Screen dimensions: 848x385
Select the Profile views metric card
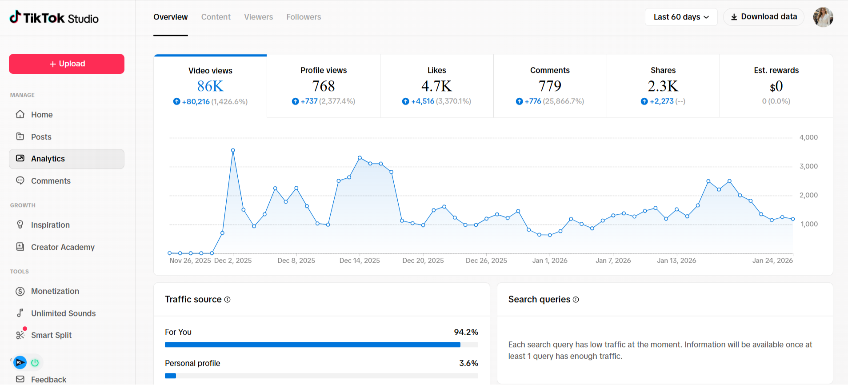tap(323, 86)
